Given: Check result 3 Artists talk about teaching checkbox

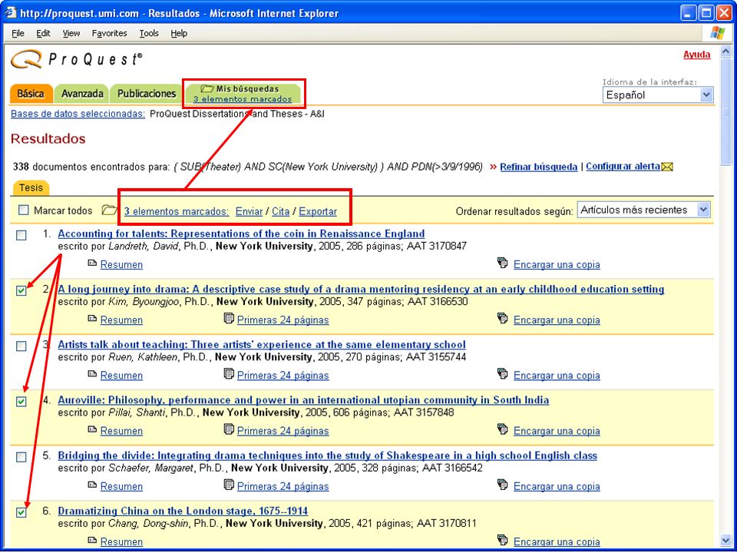Looking at the screenshot, I should click(x=21, y=346).
